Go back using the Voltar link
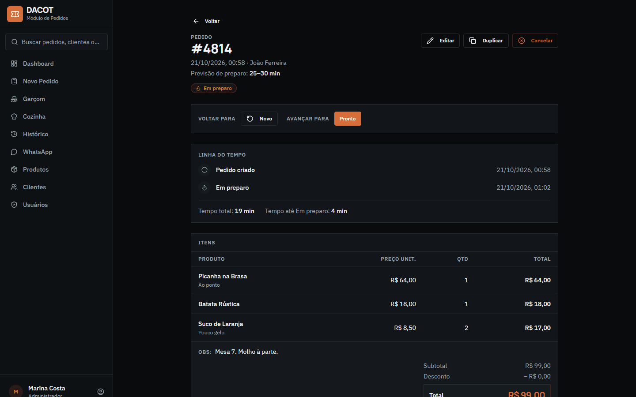Viewport: 636px width, 397px height. coord(206,21)
